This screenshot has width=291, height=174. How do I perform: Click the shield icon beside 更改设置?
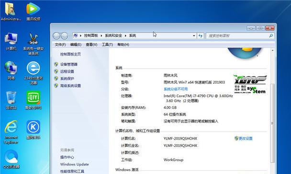(236, 138)
